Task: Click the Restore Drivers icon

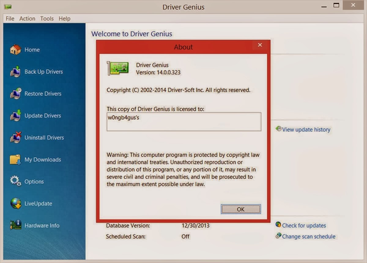Action: pos(15,93)
